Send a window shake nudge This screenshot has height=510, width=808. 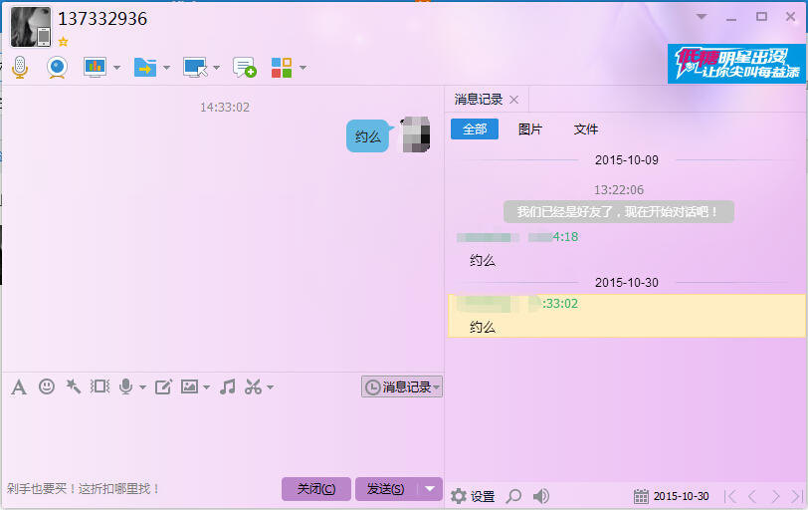point(100,386)
